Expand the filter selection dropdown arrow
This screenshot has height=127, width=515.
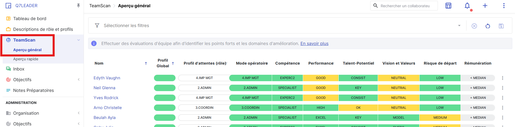click(x=459, y=26)
